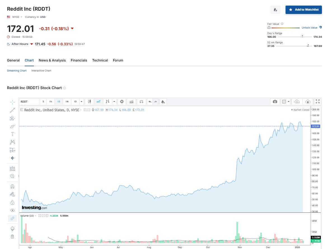
Task: Click the Unlock Value link
Action: click(309, 28)
